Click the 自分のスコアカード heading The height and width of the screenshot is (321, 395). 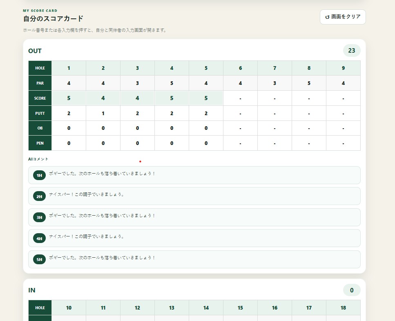point(53,19)
